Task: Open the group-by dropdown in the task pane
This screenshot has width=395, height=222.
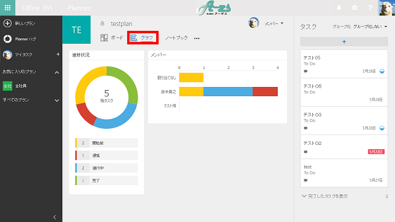Action: 370,27
